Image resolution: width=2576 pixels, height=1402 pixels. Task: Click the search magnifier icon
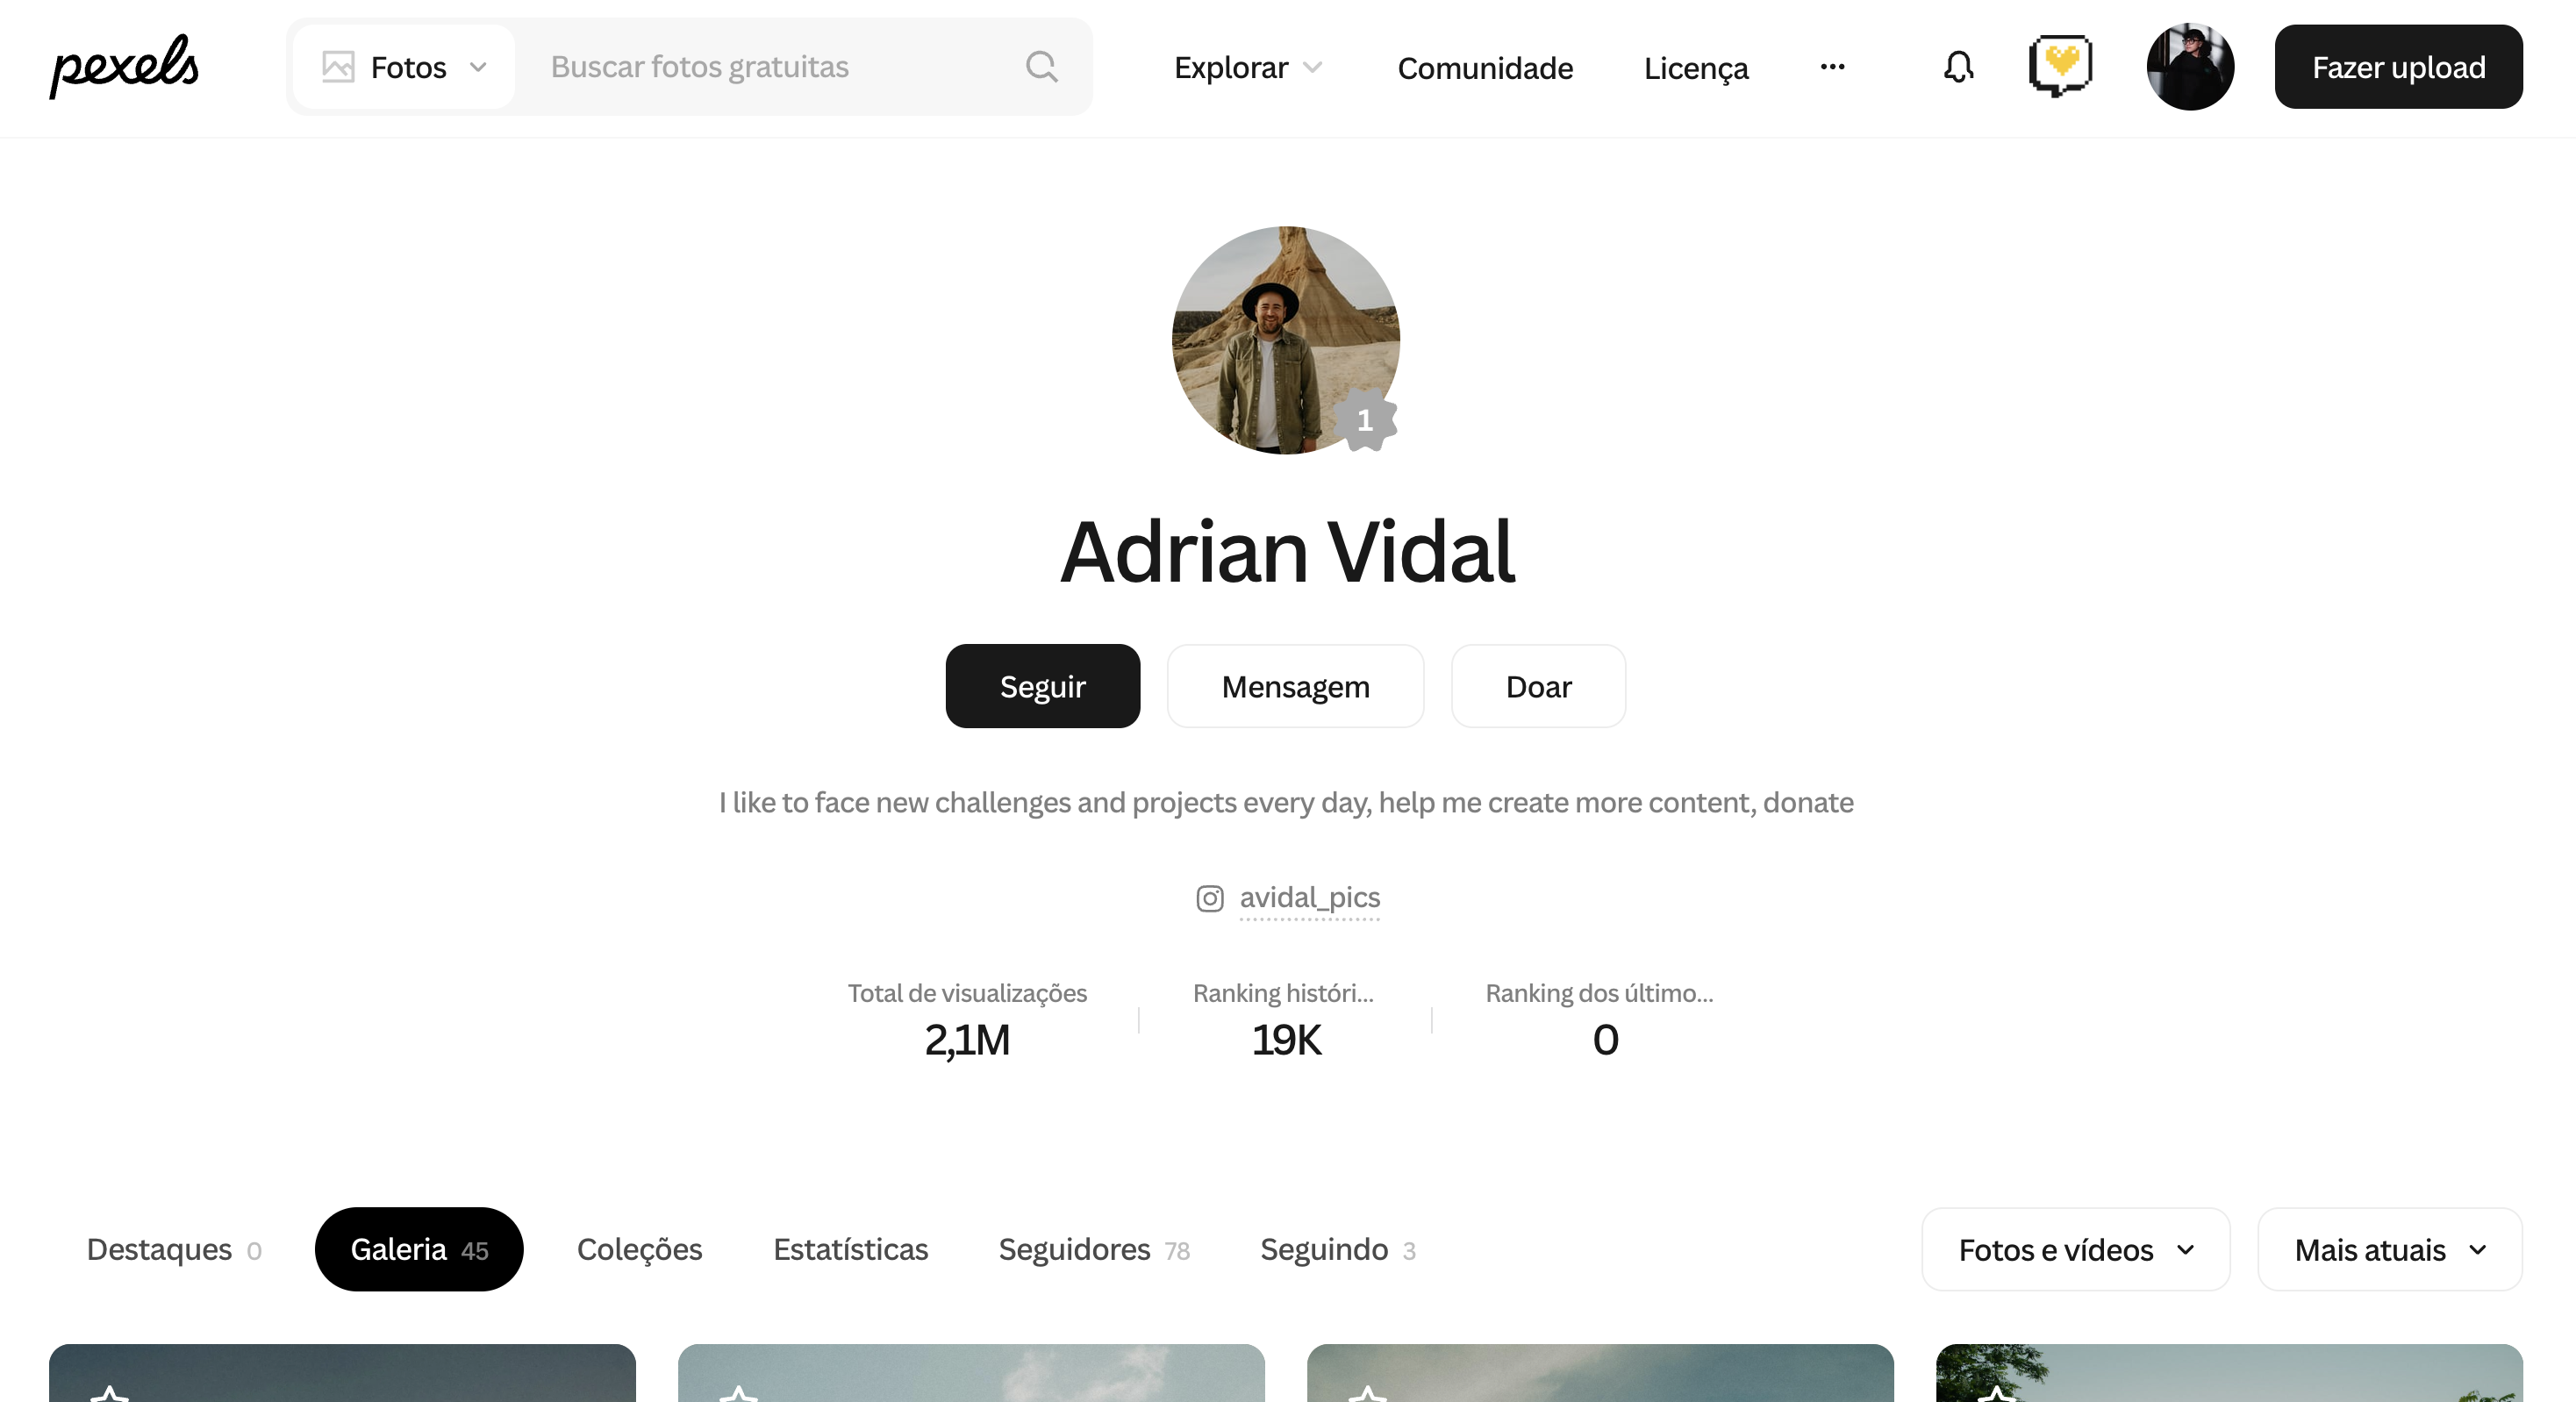click(1041, 67)
